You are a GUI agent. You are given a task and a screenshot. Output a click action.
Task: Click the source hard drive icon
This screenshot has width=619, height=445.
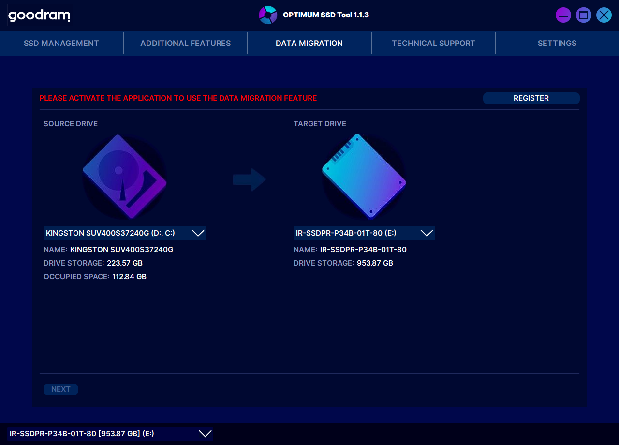pos(125,176)
